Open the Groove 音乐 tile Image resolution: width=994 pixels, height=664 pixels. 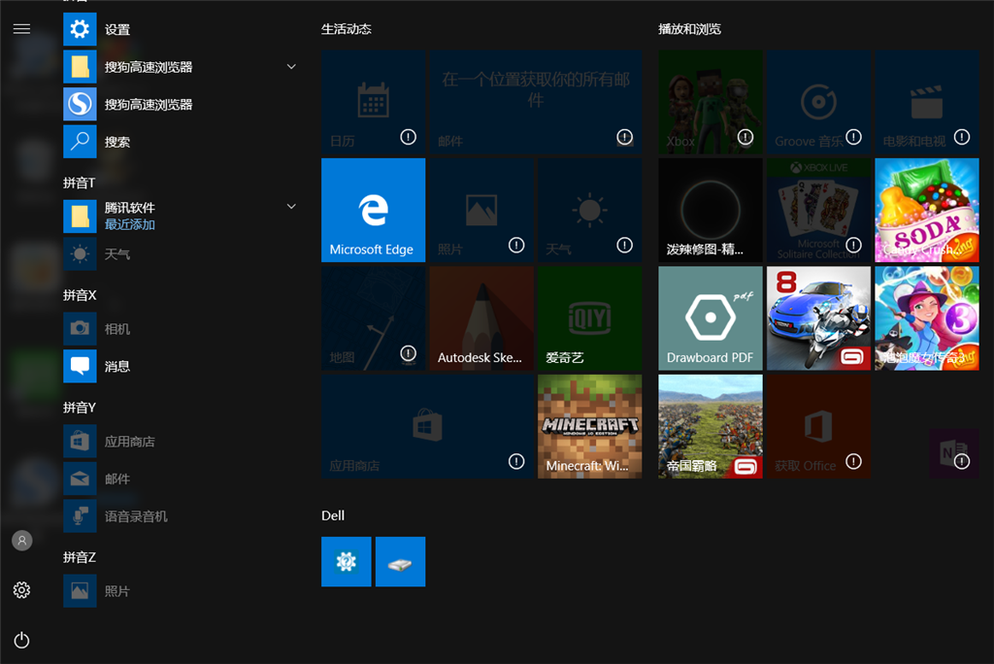point(818,102)
